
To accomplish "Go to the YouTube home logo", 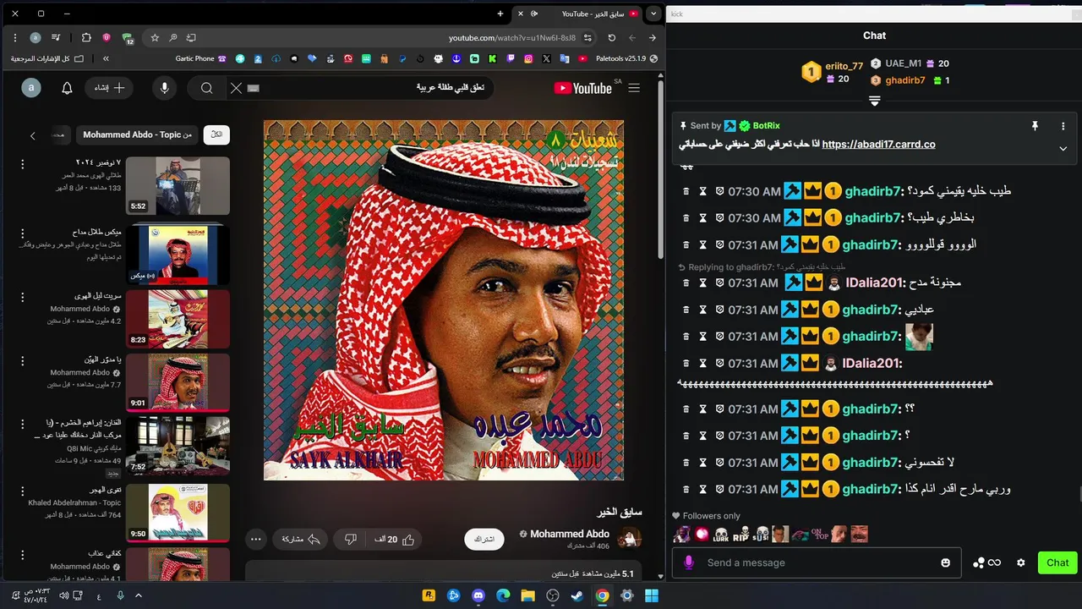I will (583, 88).
